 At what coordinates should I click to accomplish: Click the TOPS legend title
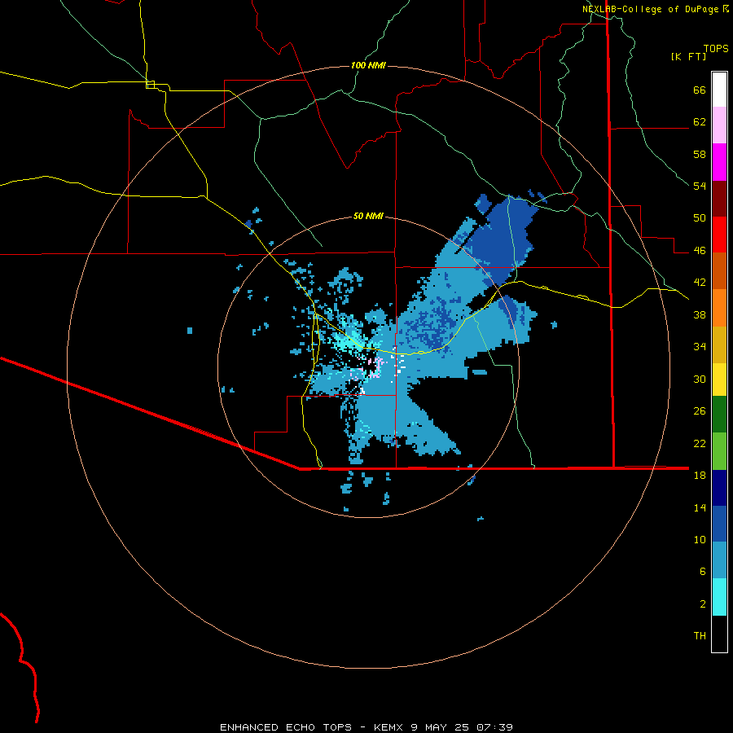click(716, 48)
